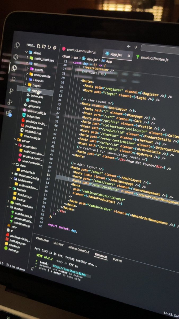Image resolution: width=179 pixels, height=319 pixels.
Task: Collapse the Controllers folder
Action: [16, 145]
